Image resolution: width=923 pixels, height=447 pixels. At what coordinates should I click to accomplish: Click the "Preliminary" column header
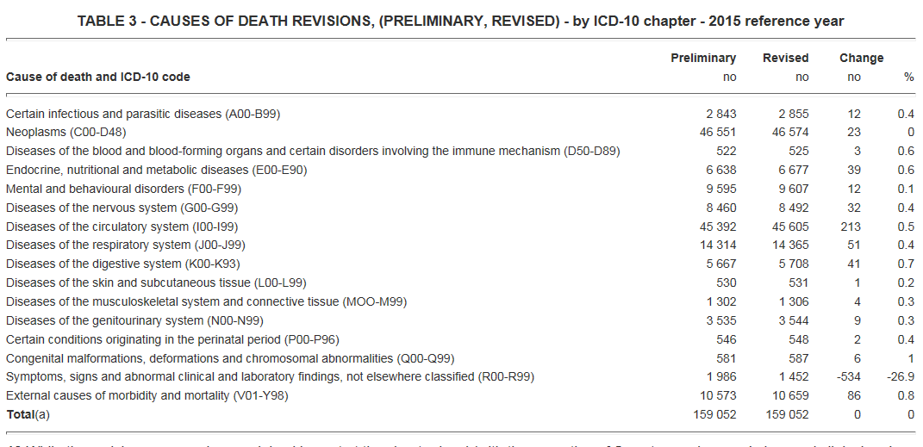coord(703,59)
